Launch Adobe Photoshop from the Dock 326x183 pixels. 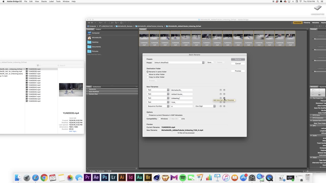click(105, 177)
